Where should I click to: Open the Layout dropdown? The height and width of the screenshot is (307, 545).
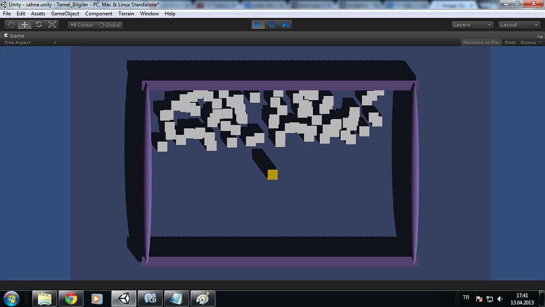click(519, 25)
